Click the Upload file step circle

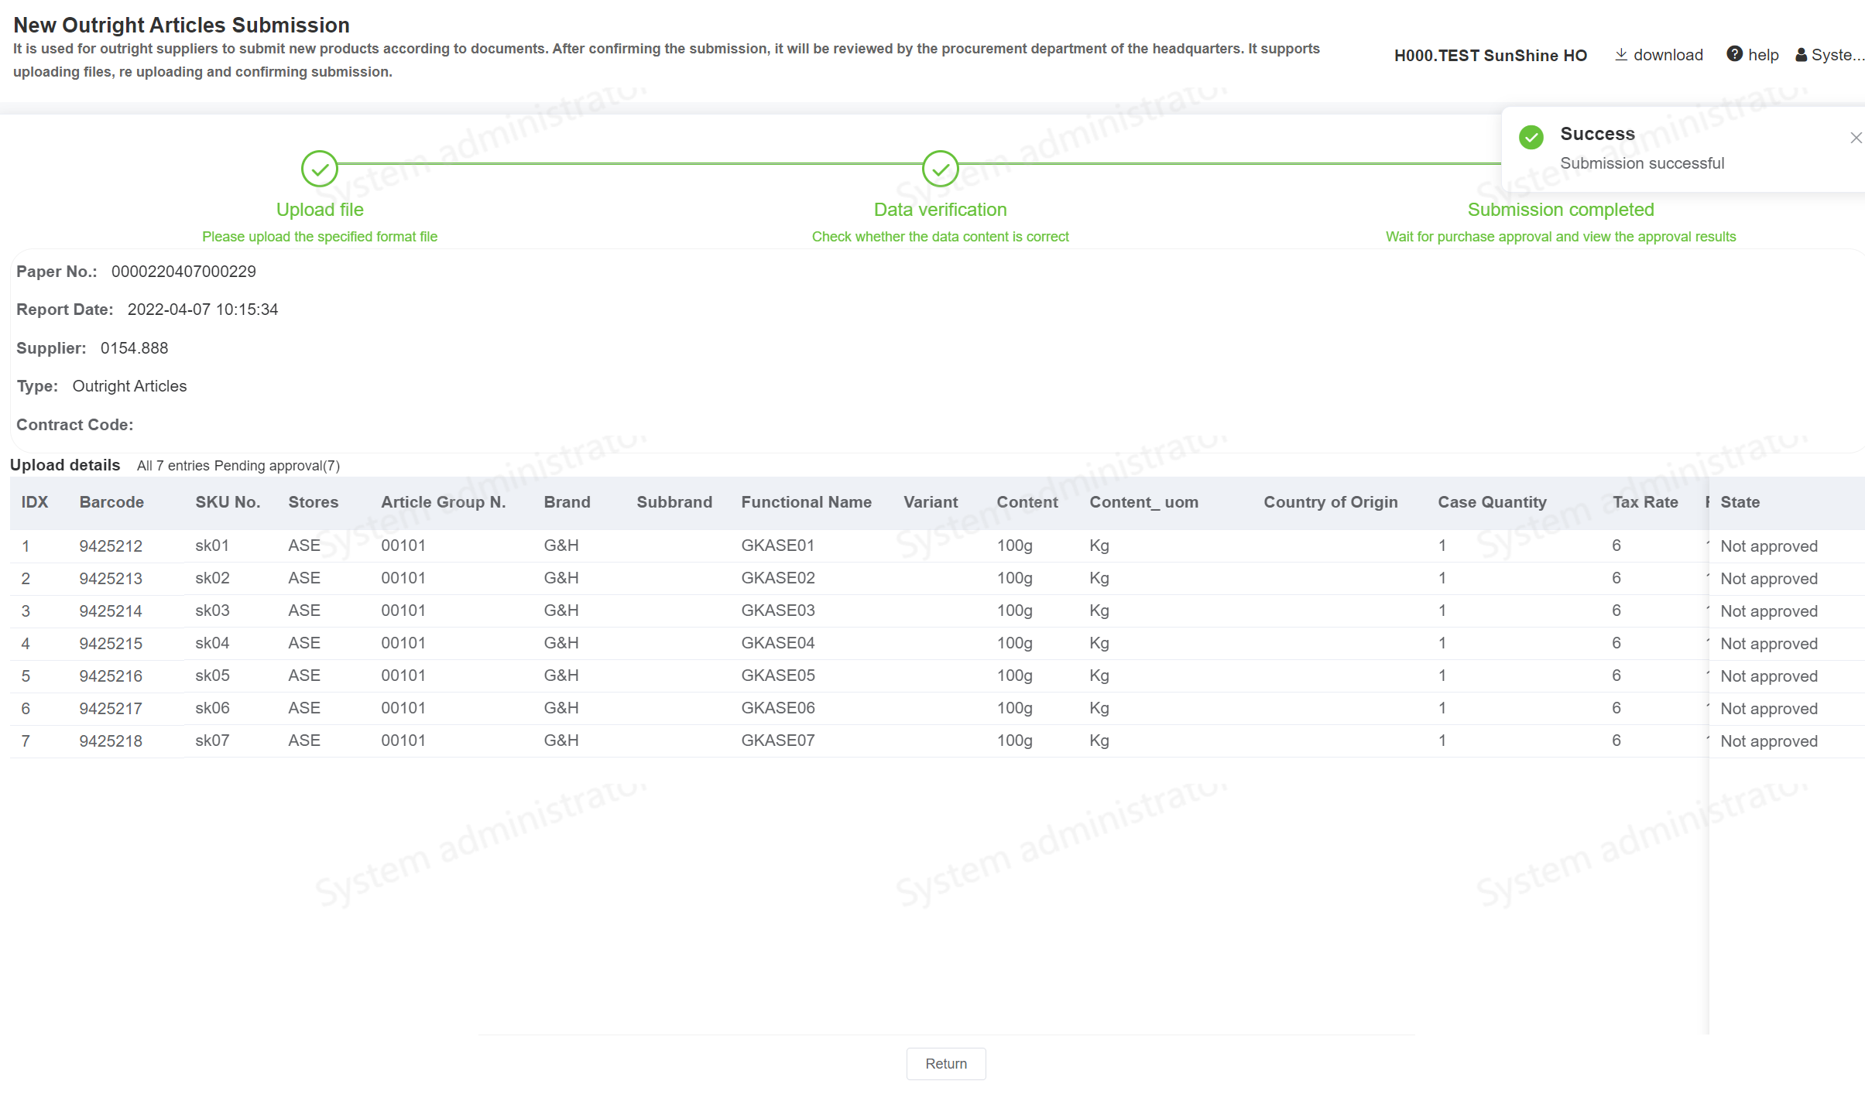point(319,169)
